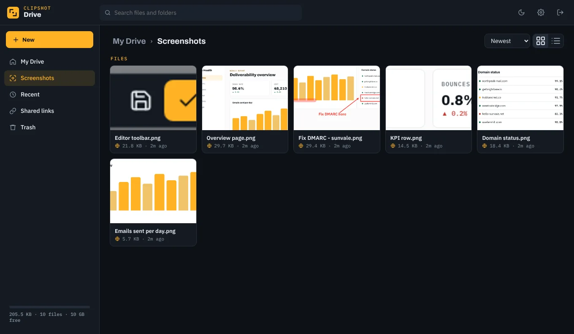This screenshot has width=574, height=334.
Task: Click the Emails sent per day.png file name
Action: coord(145,231)
